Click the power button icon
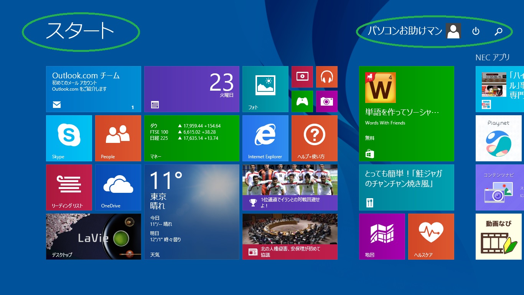 click(x=476, y=31)
